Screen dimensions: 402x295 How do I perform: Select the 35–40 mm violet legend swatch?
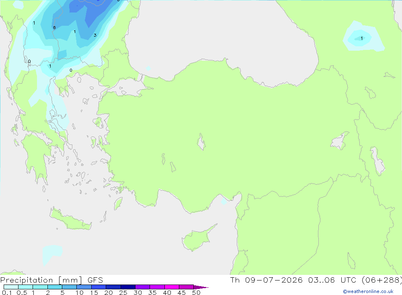tap(157, 287)
